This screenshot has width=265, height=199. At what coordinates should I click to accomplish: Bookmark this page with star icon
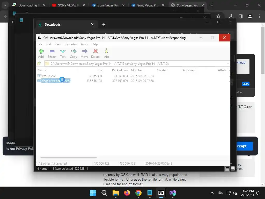[218, 16]
